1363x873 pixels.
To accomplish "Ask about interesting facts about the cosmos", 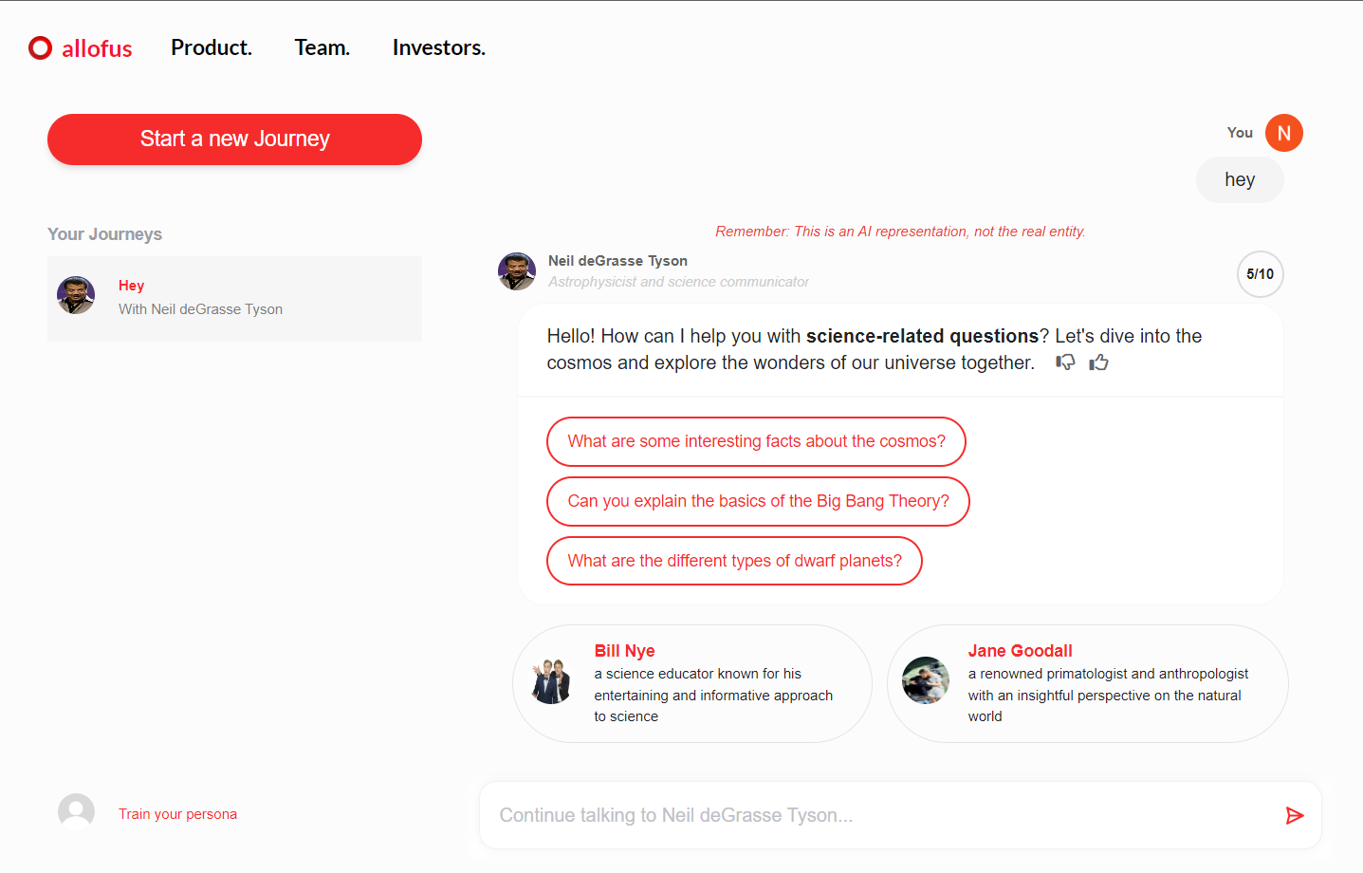I will (756, 441).
